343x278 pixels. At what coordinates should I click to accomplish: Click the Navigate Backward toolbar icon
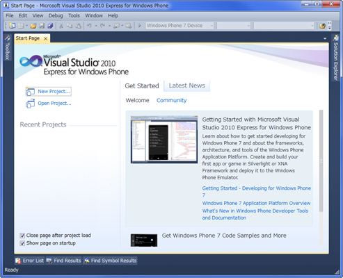116,26
